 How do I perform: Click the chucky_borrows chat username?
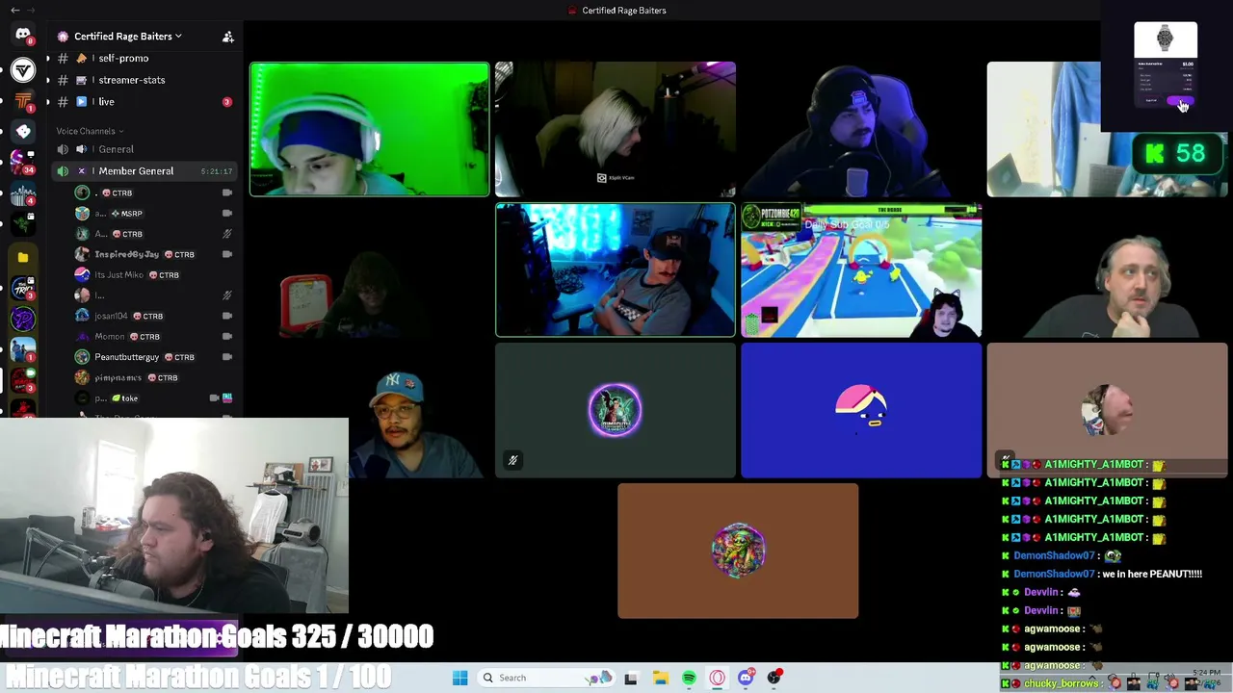click(1061, 683)
